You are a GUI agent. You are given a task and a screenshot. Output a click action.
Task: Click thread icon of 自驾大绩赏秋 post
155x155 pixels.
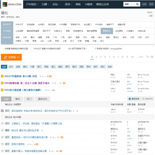(2, 144)
